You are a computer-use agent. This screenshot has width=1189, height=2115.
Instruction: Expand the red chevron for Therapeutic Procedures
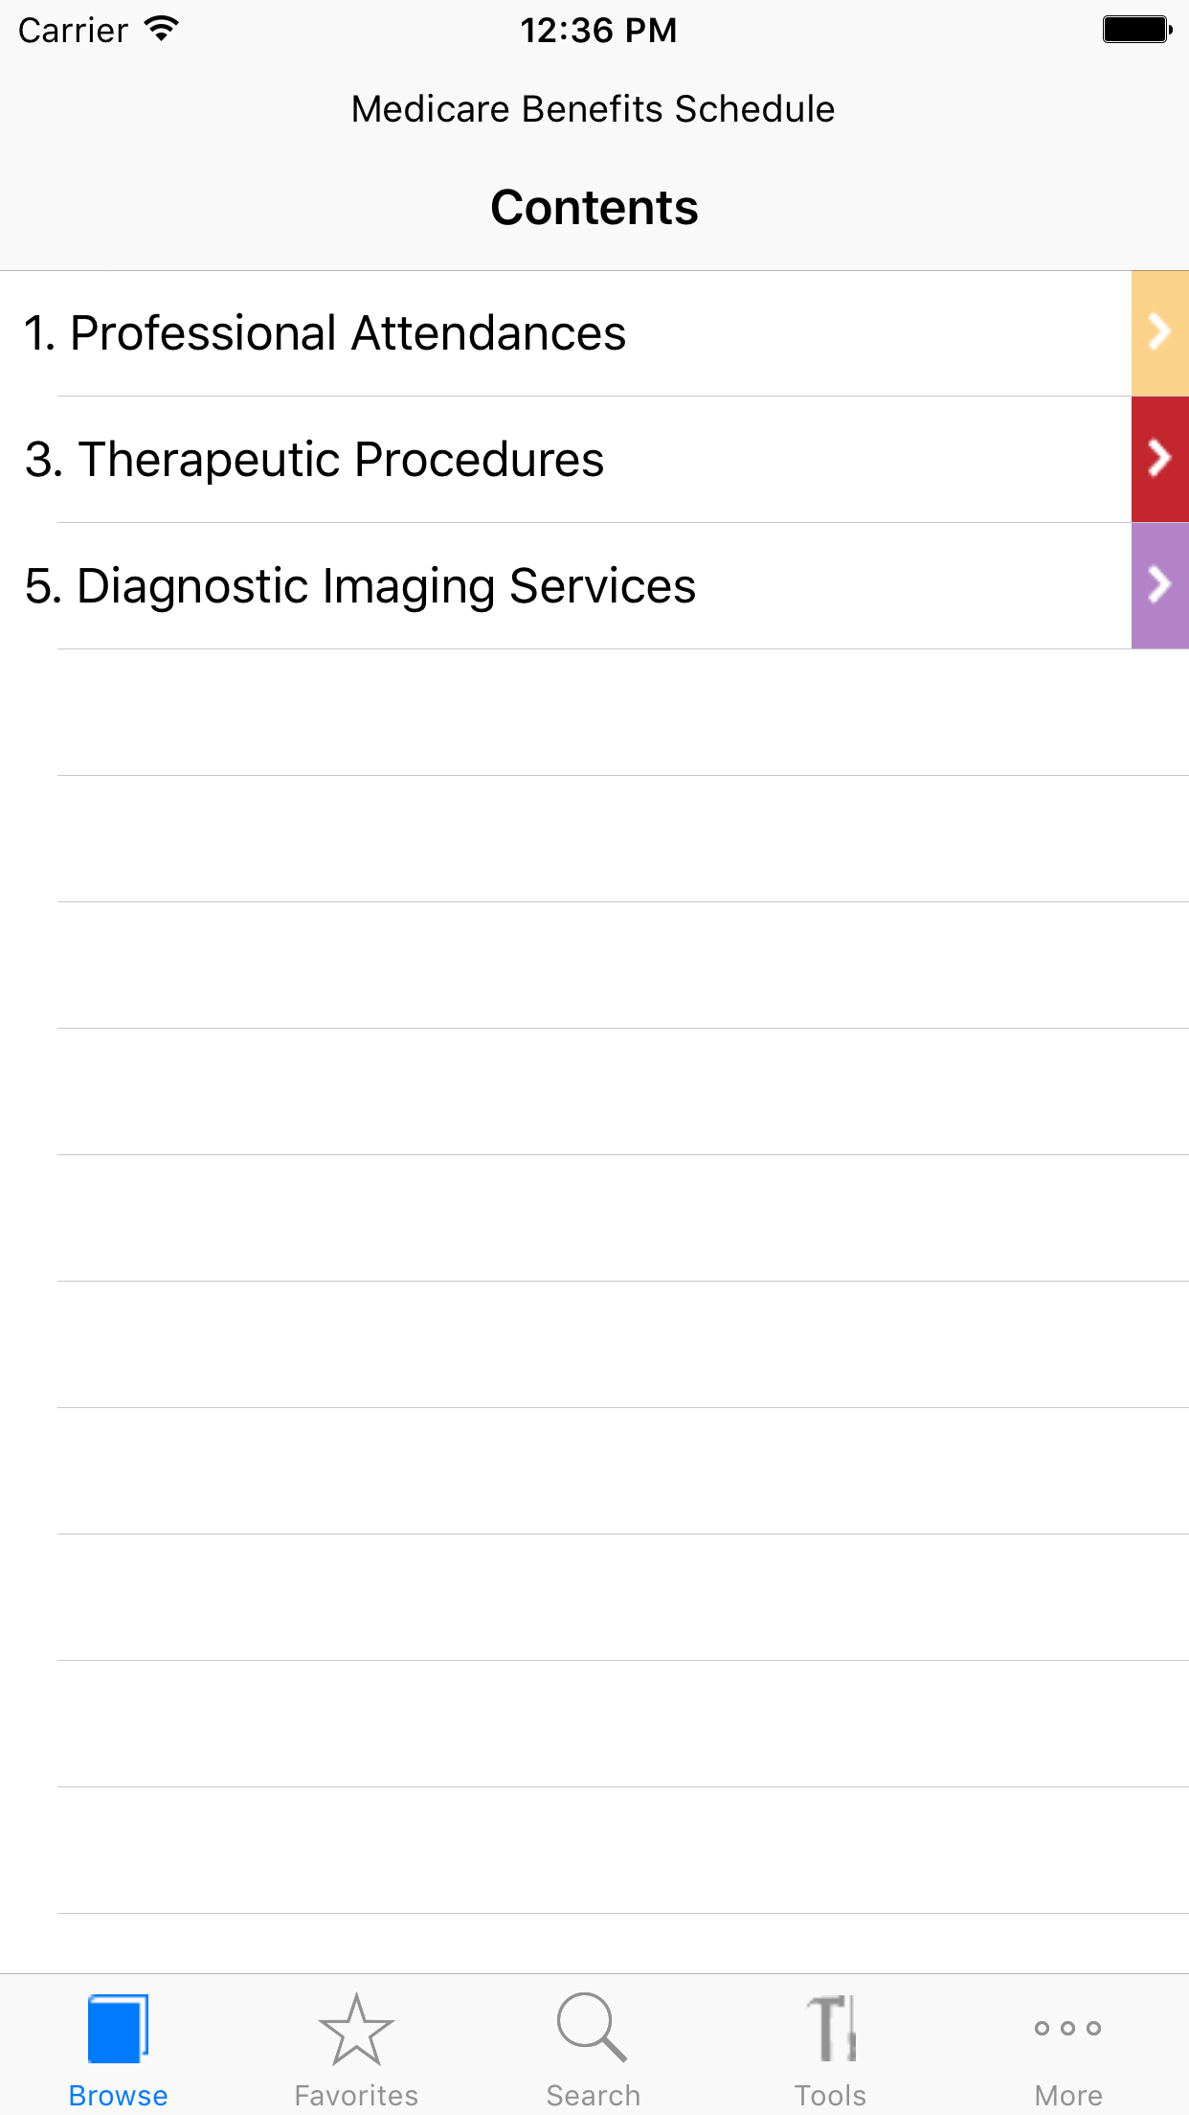(x=1160, y=459)
